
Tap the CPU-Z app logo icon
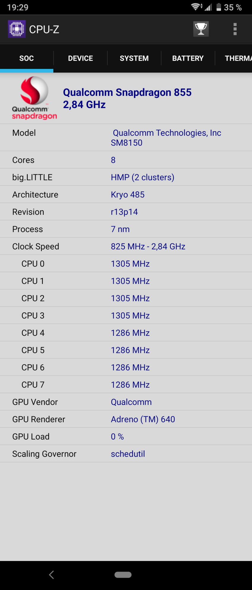point(17,29)
